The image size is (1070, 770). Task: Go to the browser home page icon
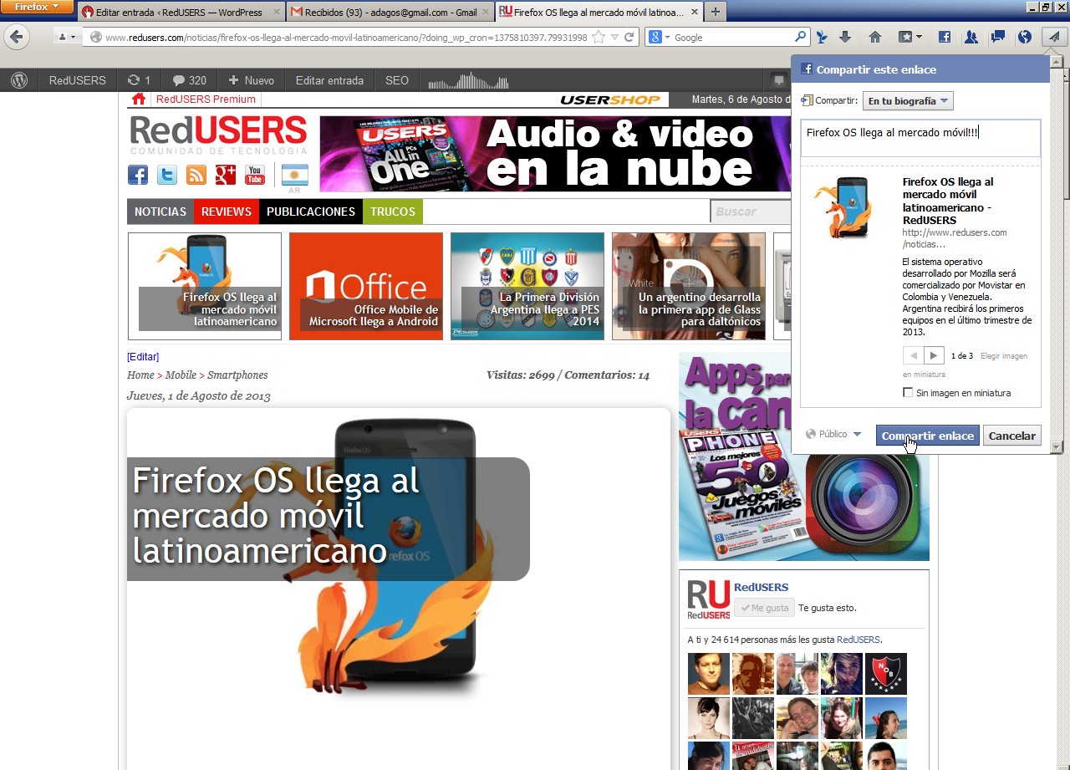875,37
